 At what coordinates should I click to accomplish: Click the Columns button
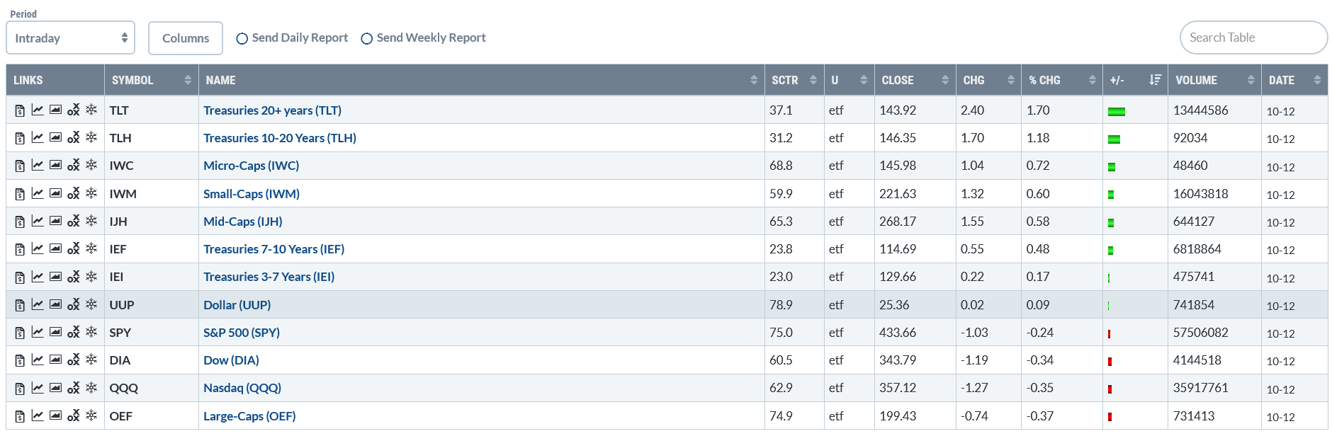186,38
